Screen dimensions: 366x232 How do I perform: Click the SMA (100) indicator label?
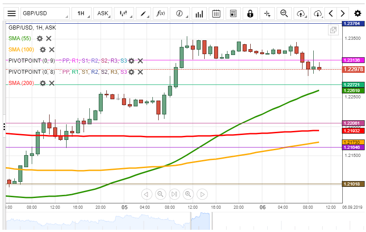click(x=21, y=50)
